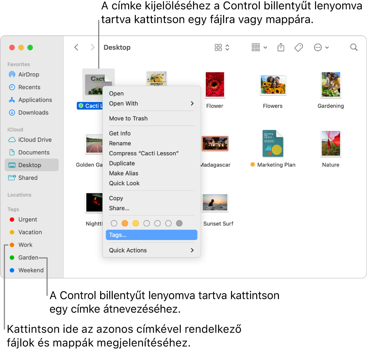Select the Tags... menu item

[151, 235]
